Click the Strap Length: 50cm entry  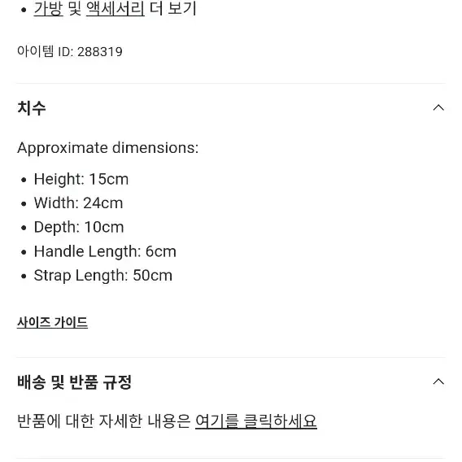pyautogui.click(x=102, y=276)
